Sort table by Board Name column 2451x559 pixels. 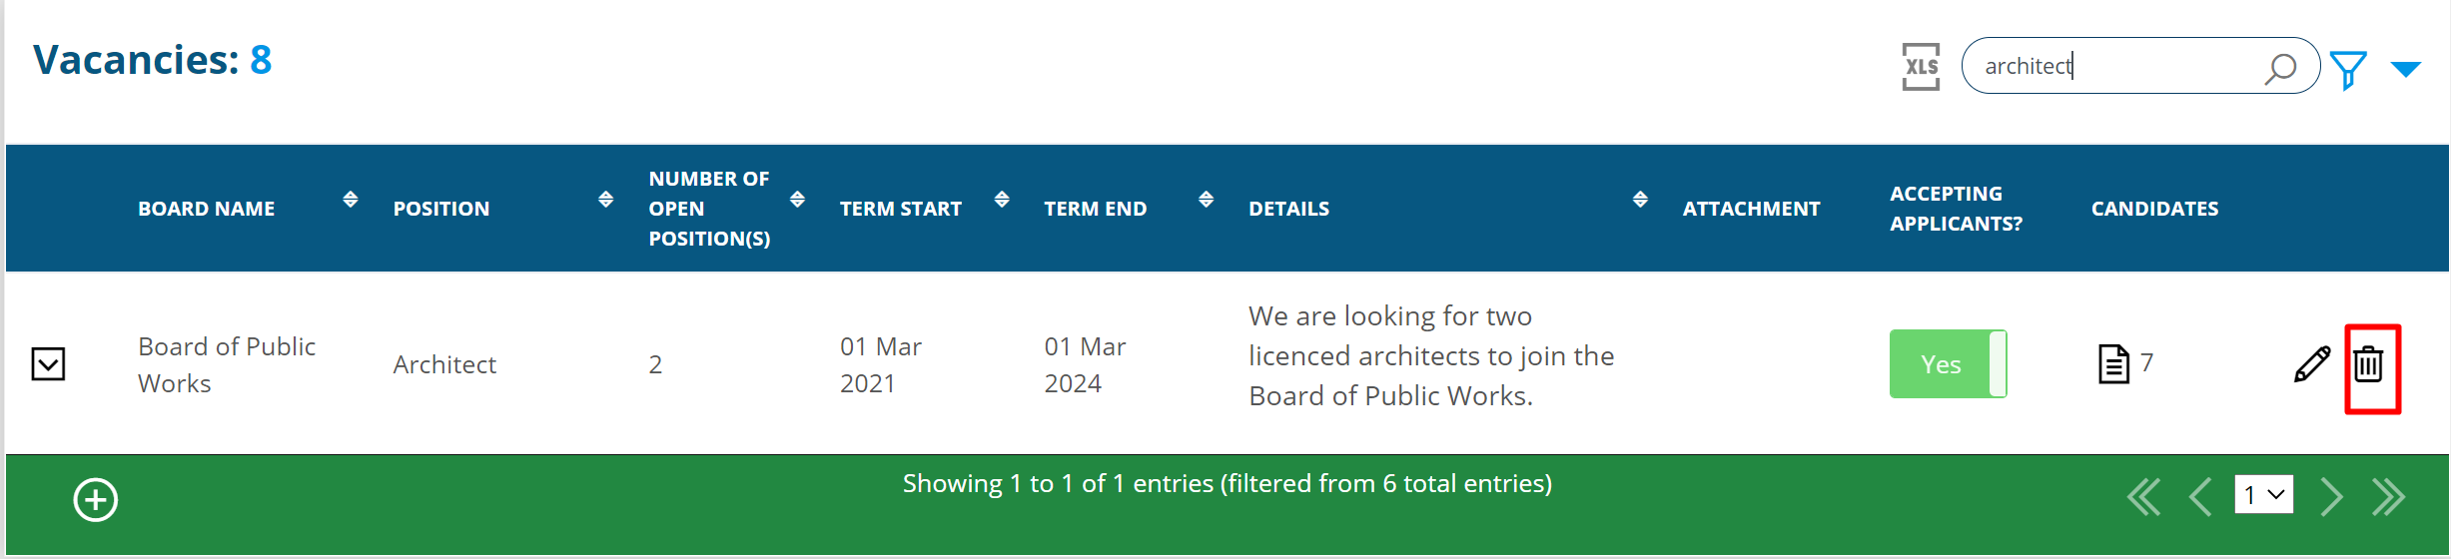click(350, 200)
